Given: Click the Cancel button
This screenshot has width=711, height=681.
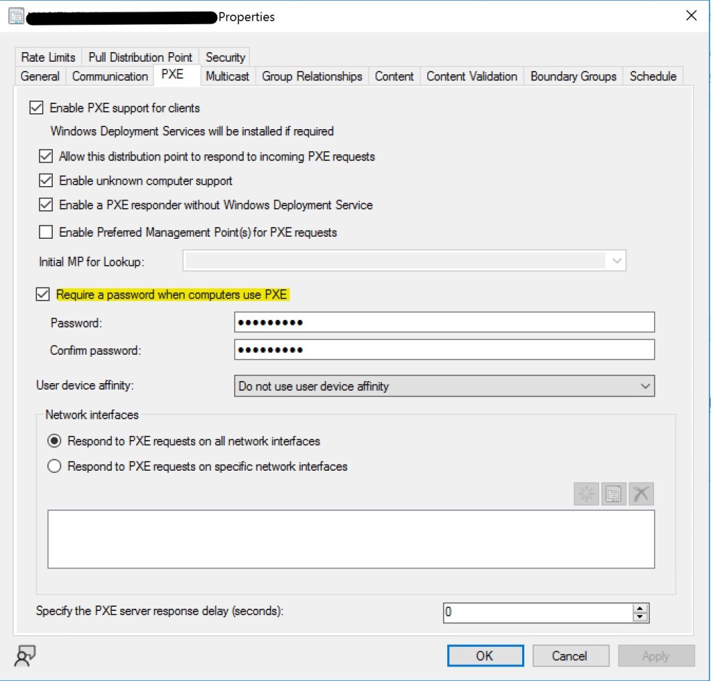Looking at the screenshot, I should point(570,655).
